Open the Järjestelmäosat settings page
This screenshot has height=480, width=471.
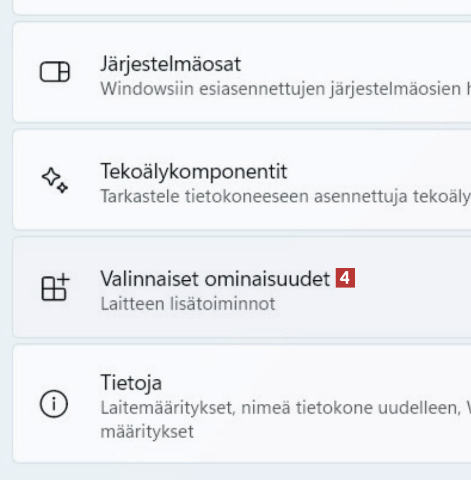tap(171, 64)
